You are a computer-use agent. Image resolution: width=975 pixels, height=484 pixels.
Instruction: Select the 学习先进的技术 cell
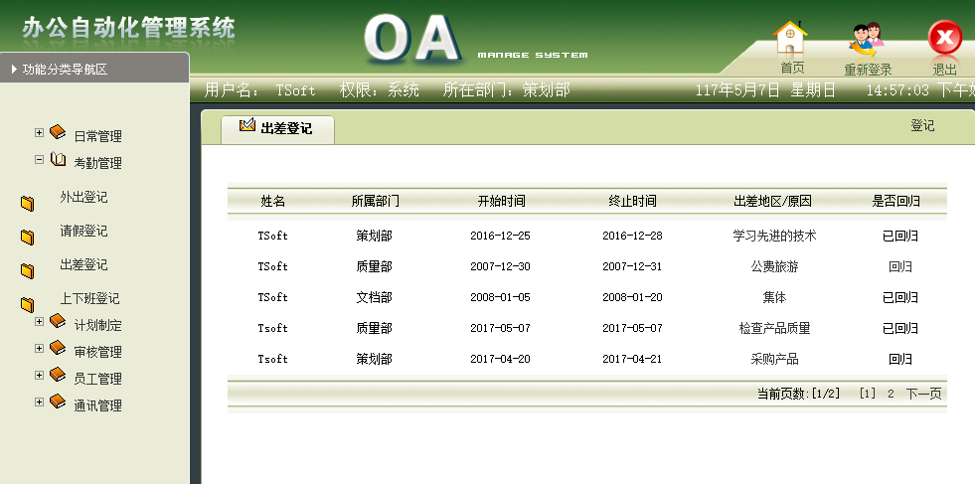[x=775, y=236]
